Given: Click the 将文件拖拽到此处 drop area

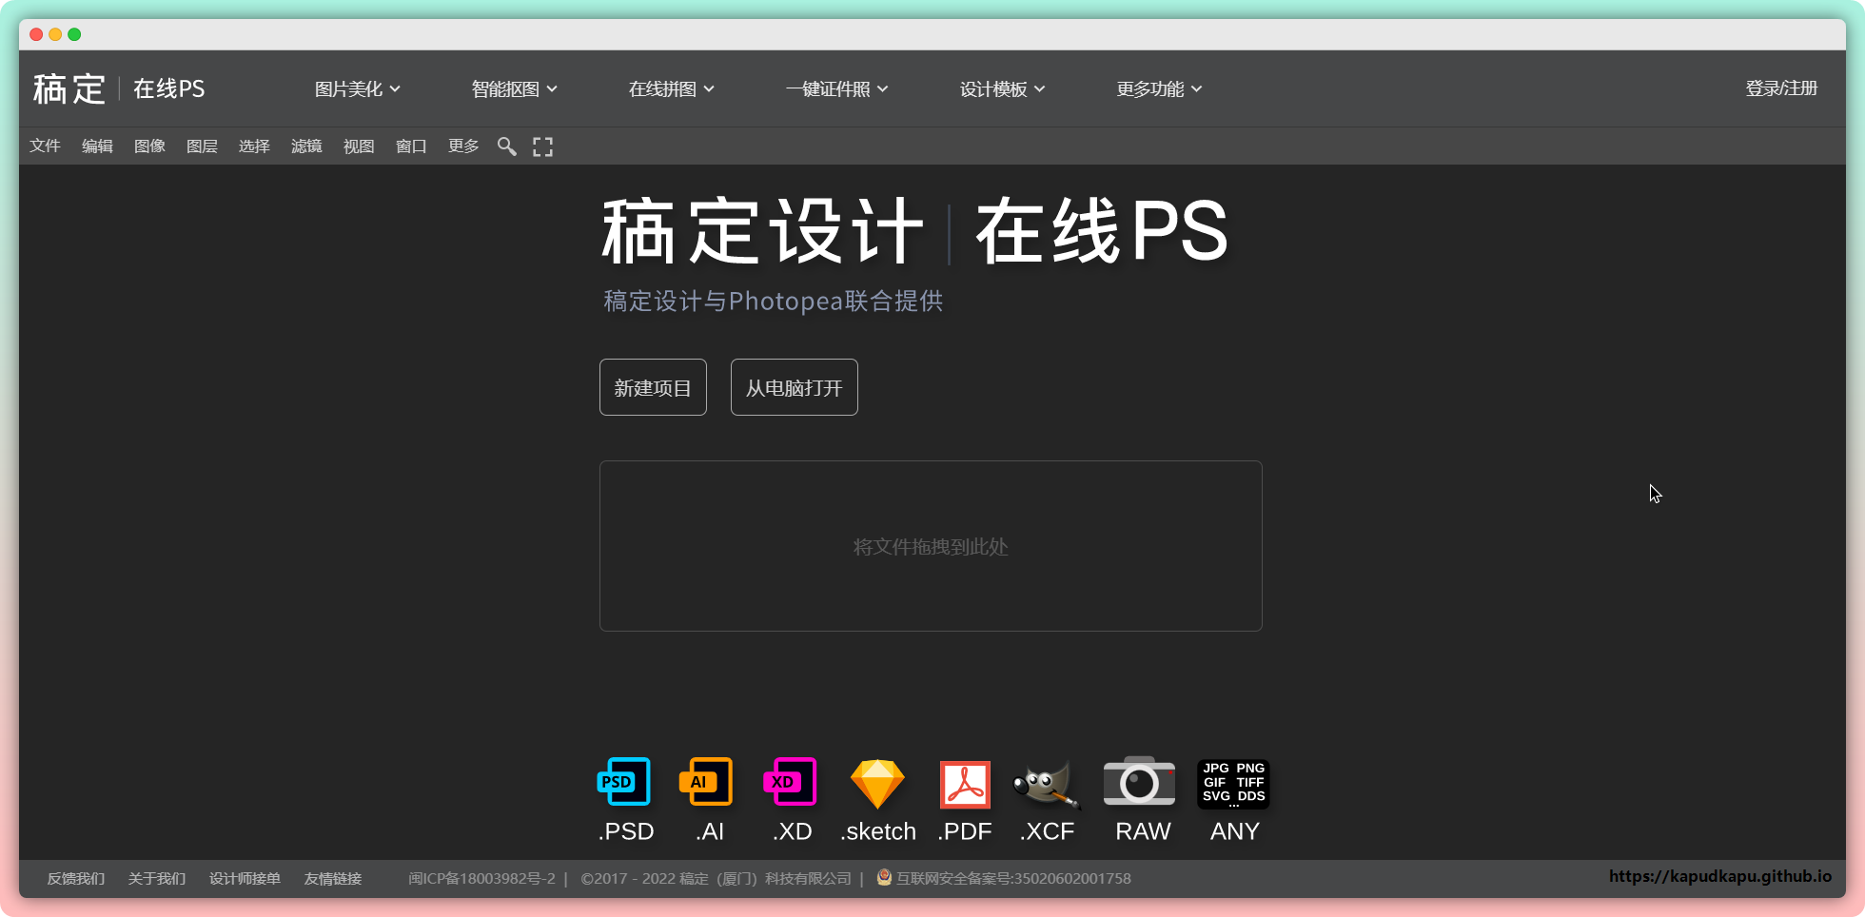Looking at the screenshot, I should (931, 546).
